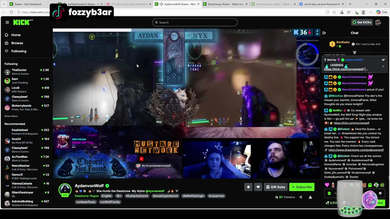
Task: Switch to Stream - Kick Dashboard tab
Action: (x=28, y=4)
